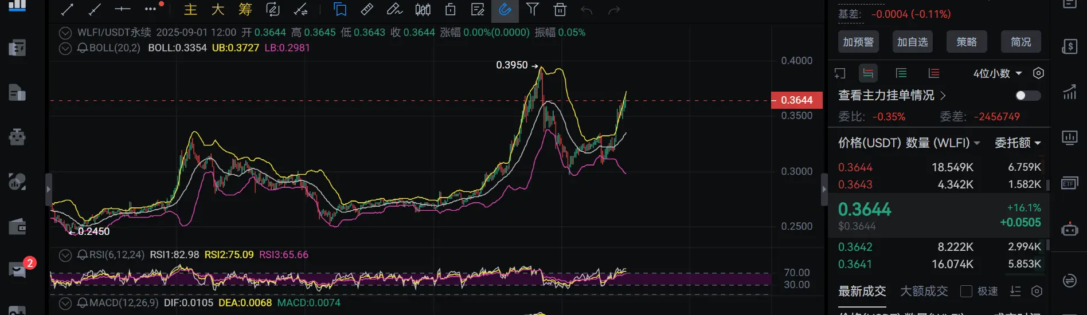Select the freehand pen drawing tool
This screenshot has width=1087, height=315.
tap(395, 9)
